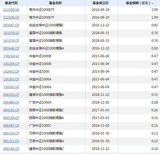Image resolution: width=160 pixels, height=154 pixels.
Task: Open the 161039.SZ fund link
Action: [11, 33]
